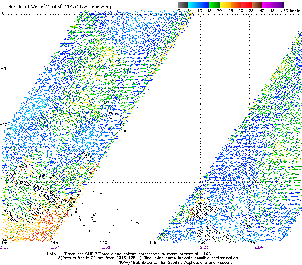Click the "-140" longitude axis label
Viewport: 302px width, 265px height.
coord(102,243)
